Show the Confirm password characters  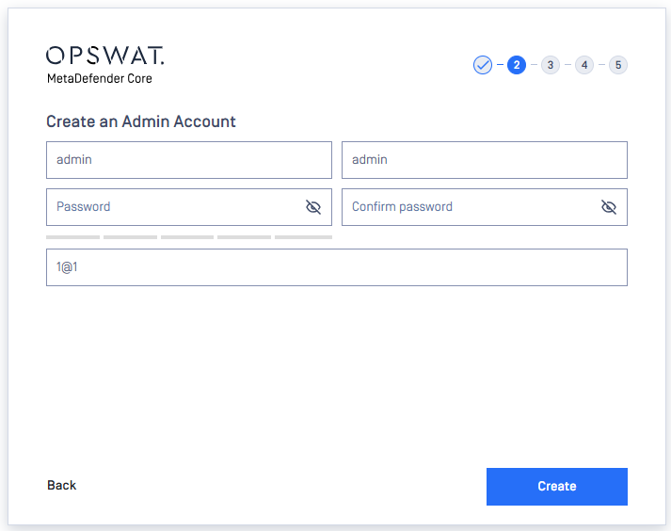pyautogui.click(x=609, y=207)
